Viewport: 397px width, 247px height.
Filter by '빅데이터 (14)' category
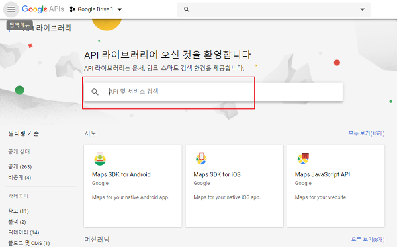(x=24, y=232)
